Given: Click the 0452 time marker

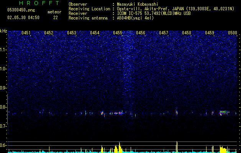Looking at the screenshot, I should [49, 33].
